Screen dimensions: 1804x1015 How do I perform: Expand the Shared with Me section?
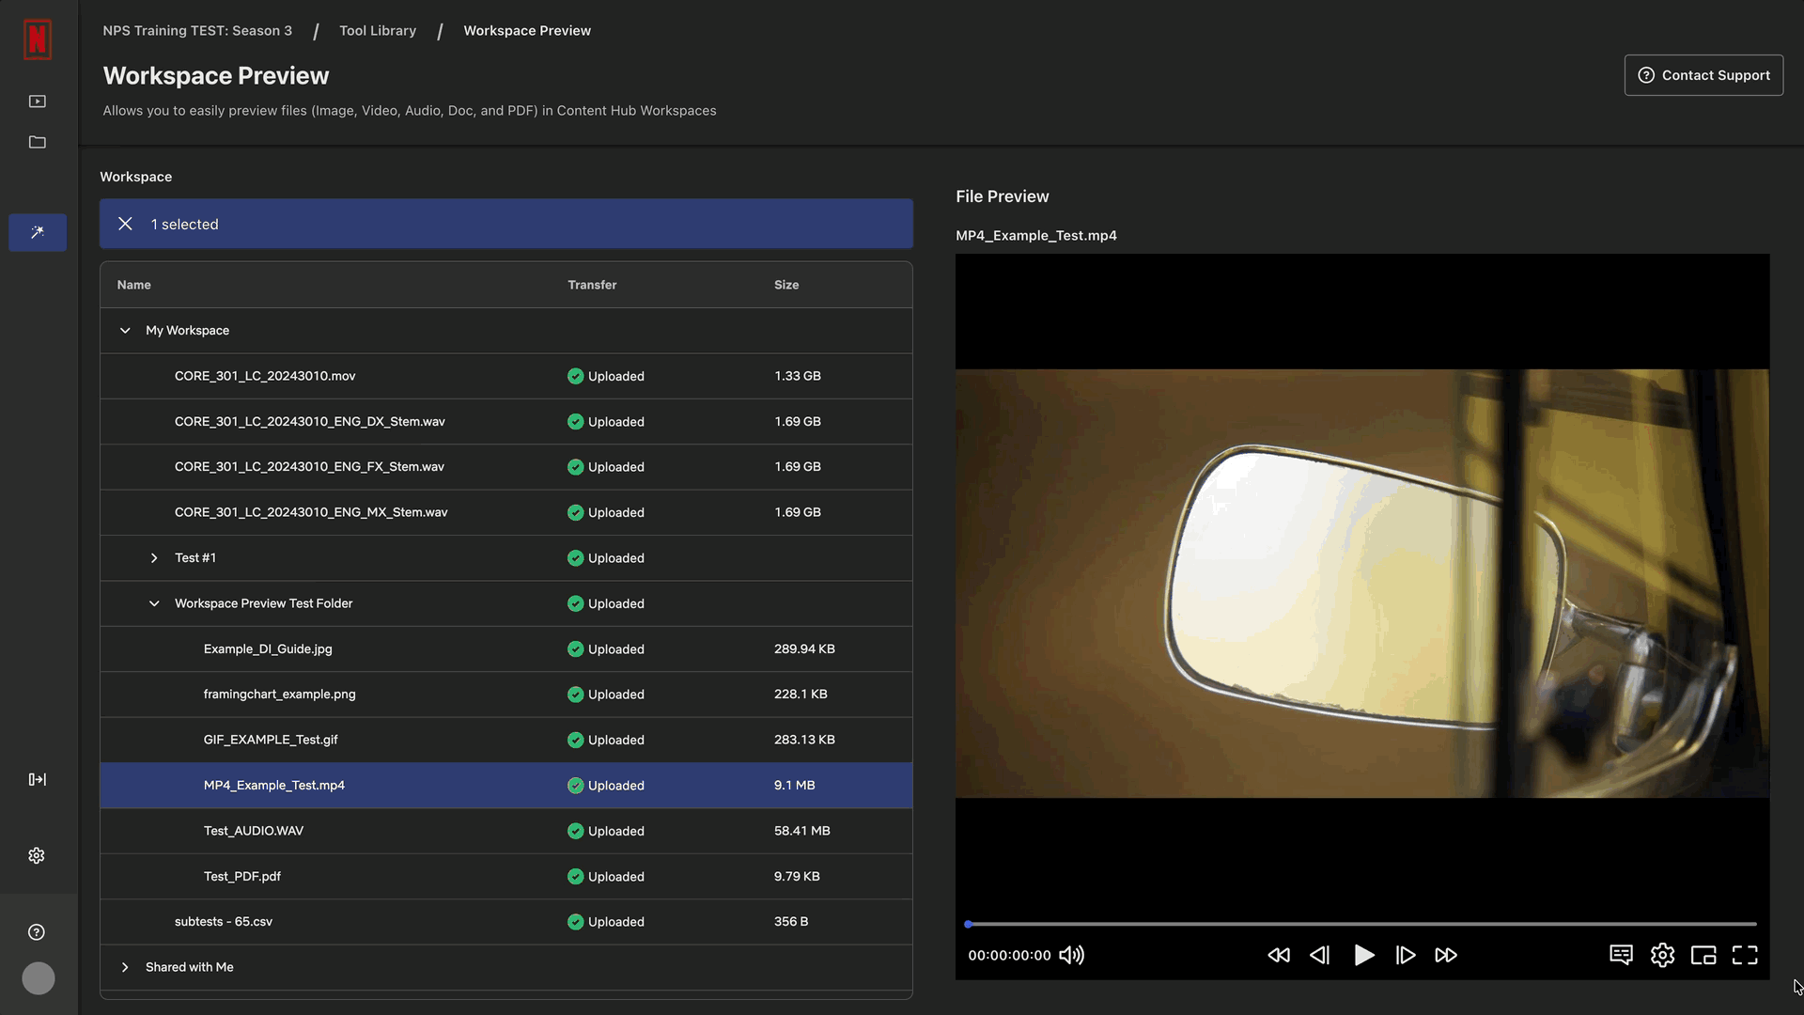125,967
